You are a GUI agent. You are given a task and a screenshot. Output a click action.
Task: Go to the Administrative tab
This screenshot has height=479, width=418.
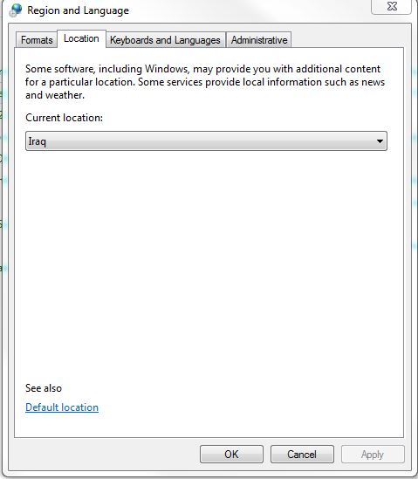[x=259, y=40]
